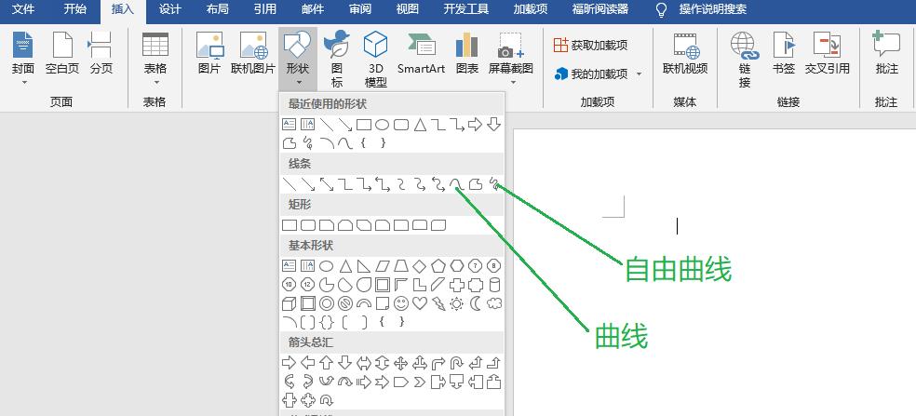The image size is (916, 416).
Task: Open the 福昕阅读器 tab
Action: click(599, 9)
